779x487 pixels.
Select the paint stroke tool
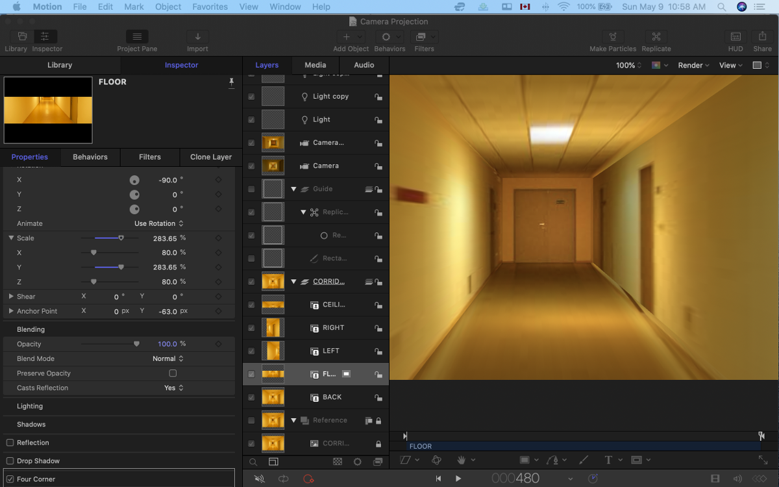583,460
